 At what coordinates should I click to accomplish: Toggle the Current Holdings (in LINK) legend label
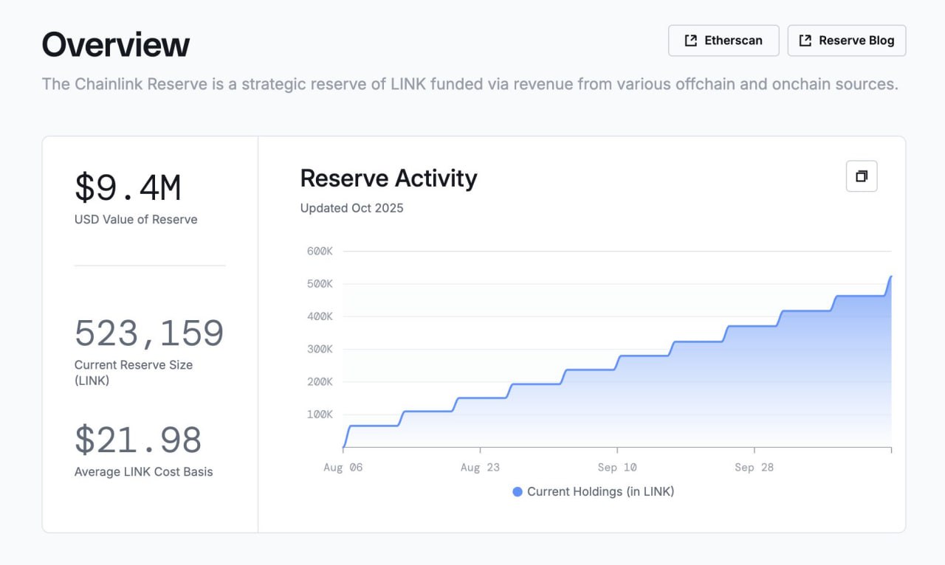(x=600, y=491)
